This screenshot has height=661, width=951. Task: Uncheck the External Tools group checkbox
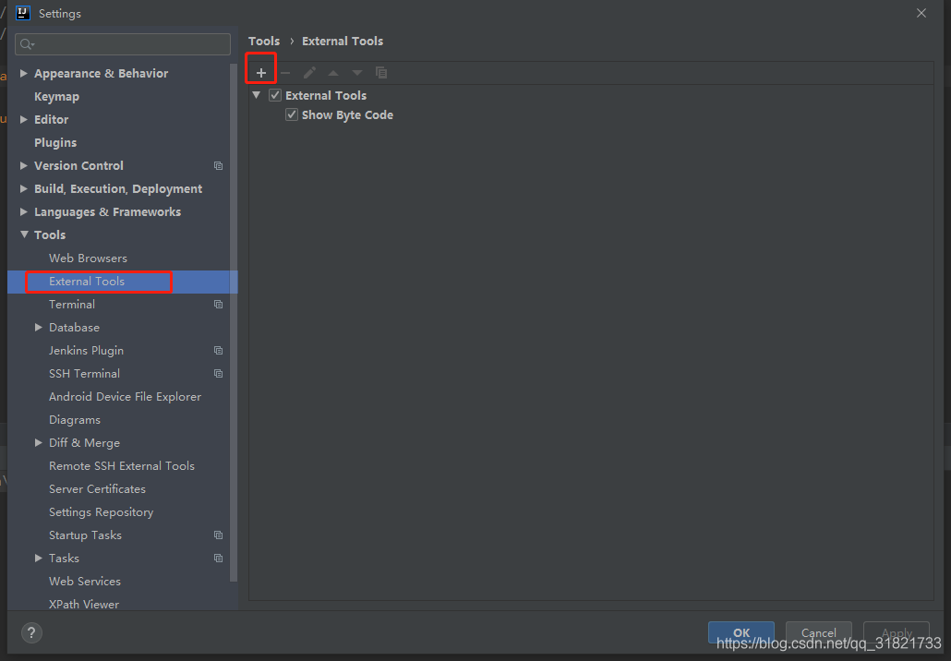point(275,95)
